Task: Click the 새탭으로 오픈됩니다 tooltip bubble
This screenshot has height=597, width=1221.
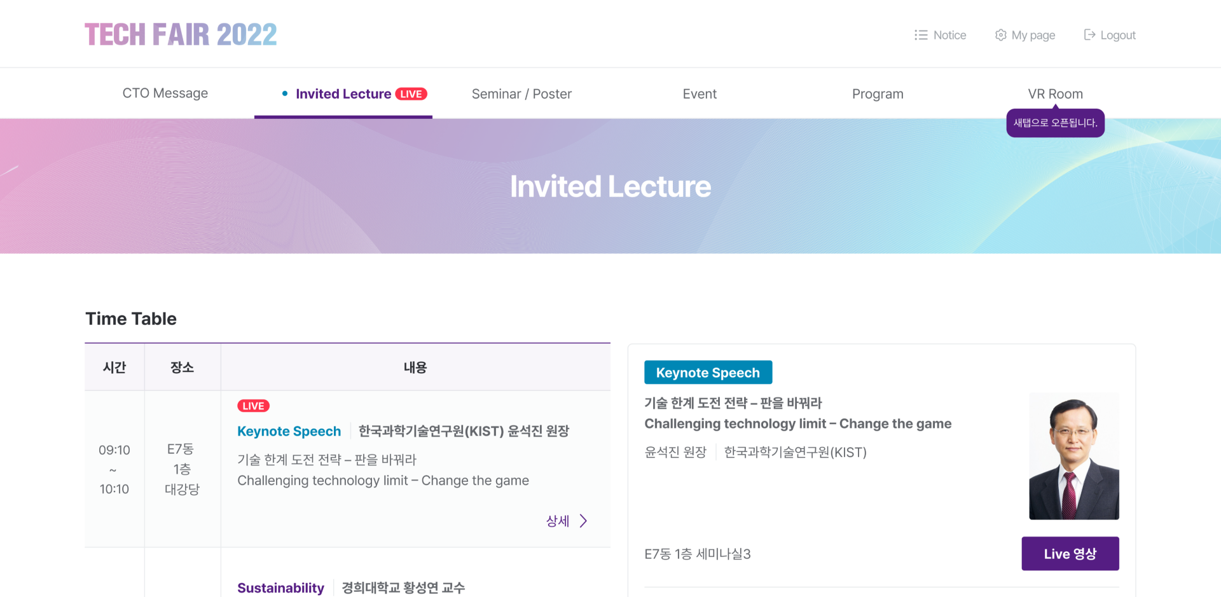Action: [x=1055, y=123]
